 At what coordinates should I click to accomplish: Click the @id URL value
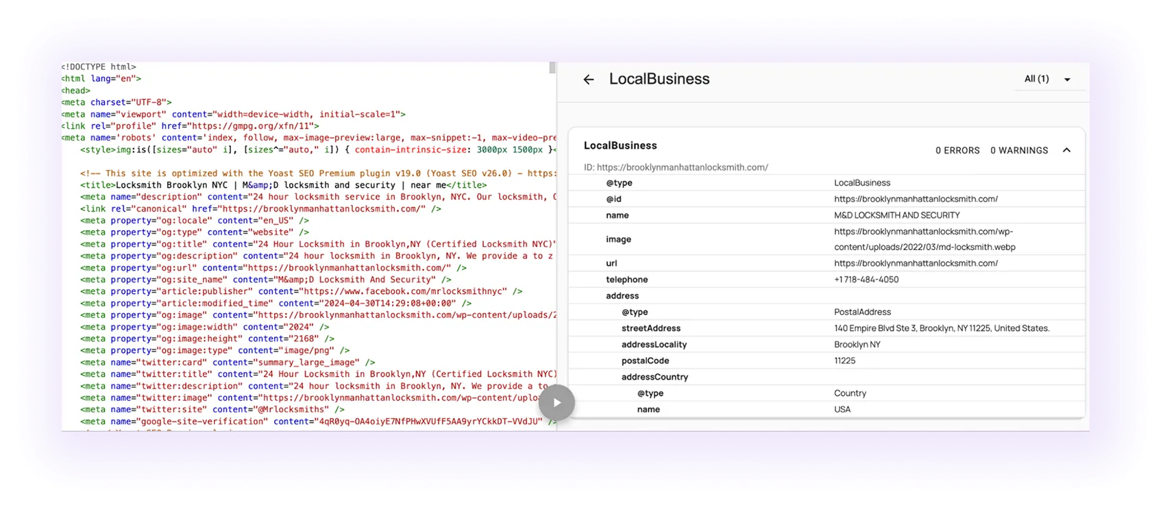[916, 199]
